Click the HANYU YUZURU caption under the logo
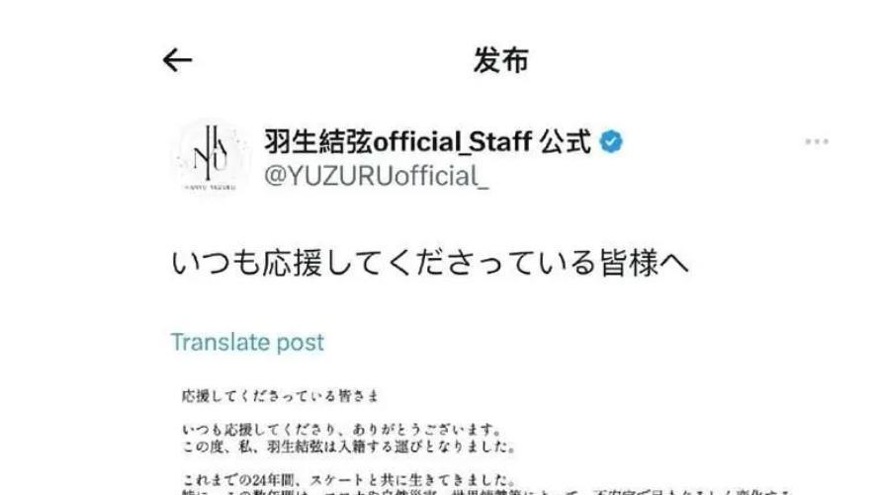 pos(211,187)
